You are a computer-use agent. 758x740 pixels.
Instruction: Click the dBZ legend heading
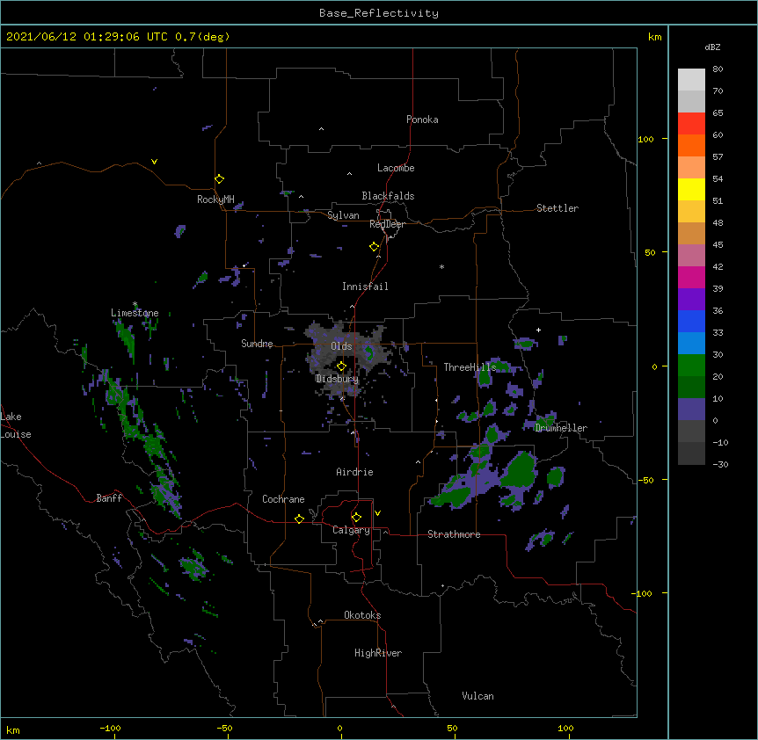(x=712, y=47)
